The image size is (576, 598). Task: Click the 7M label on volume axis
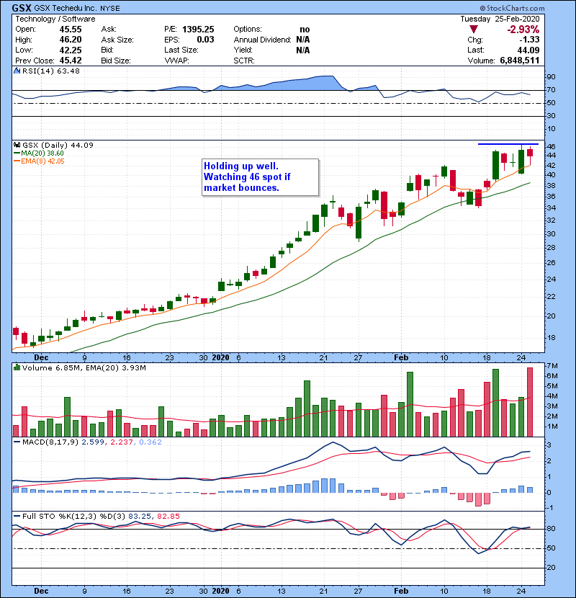click(552, 366)
